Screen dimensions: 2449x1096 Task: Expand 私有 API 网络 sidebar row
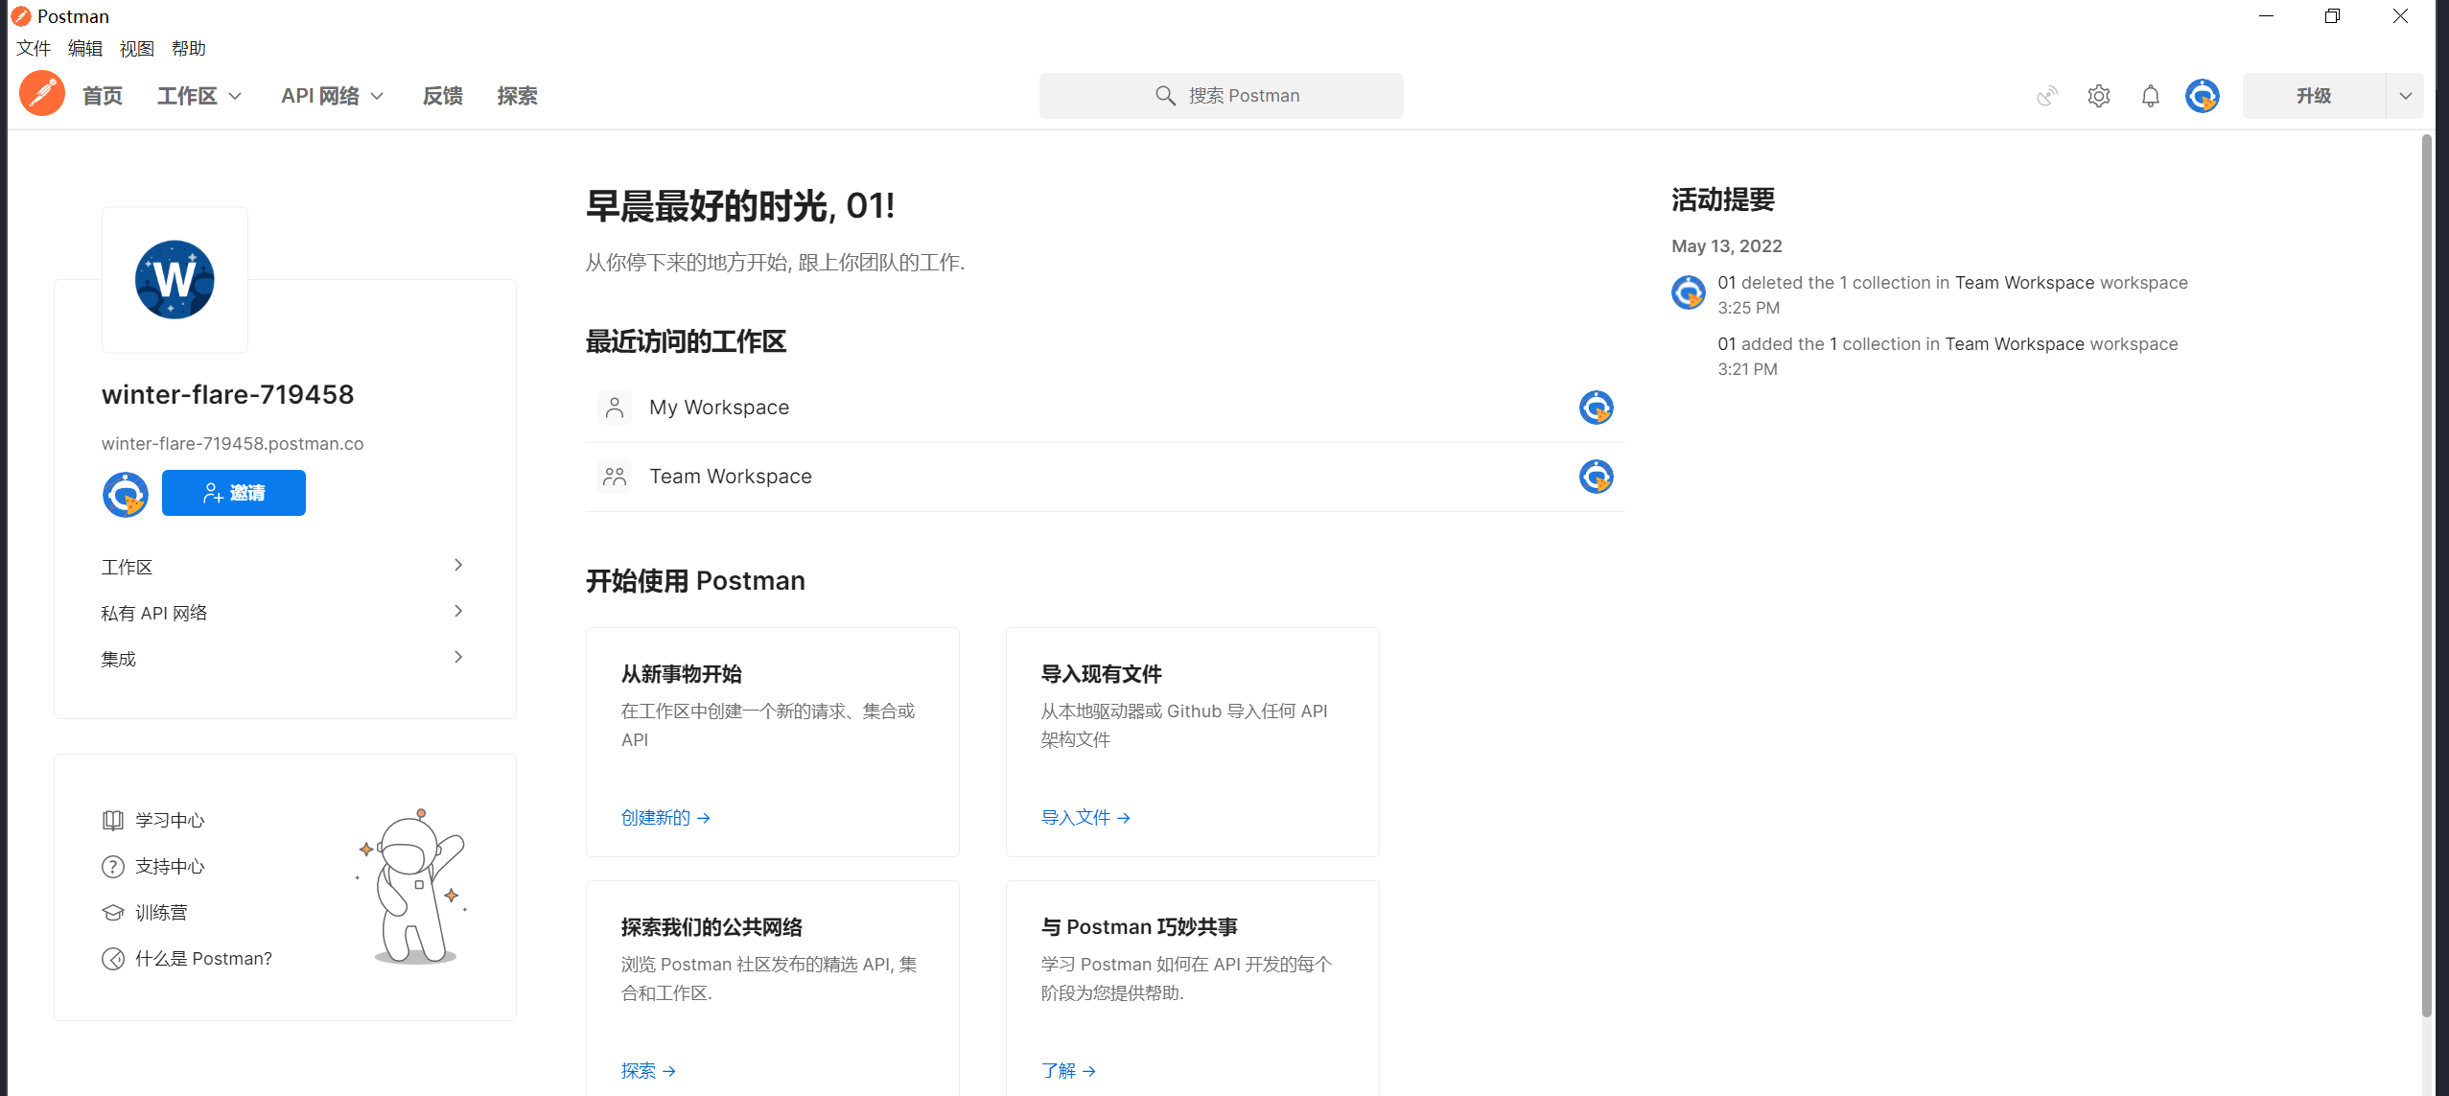[457, 612]
